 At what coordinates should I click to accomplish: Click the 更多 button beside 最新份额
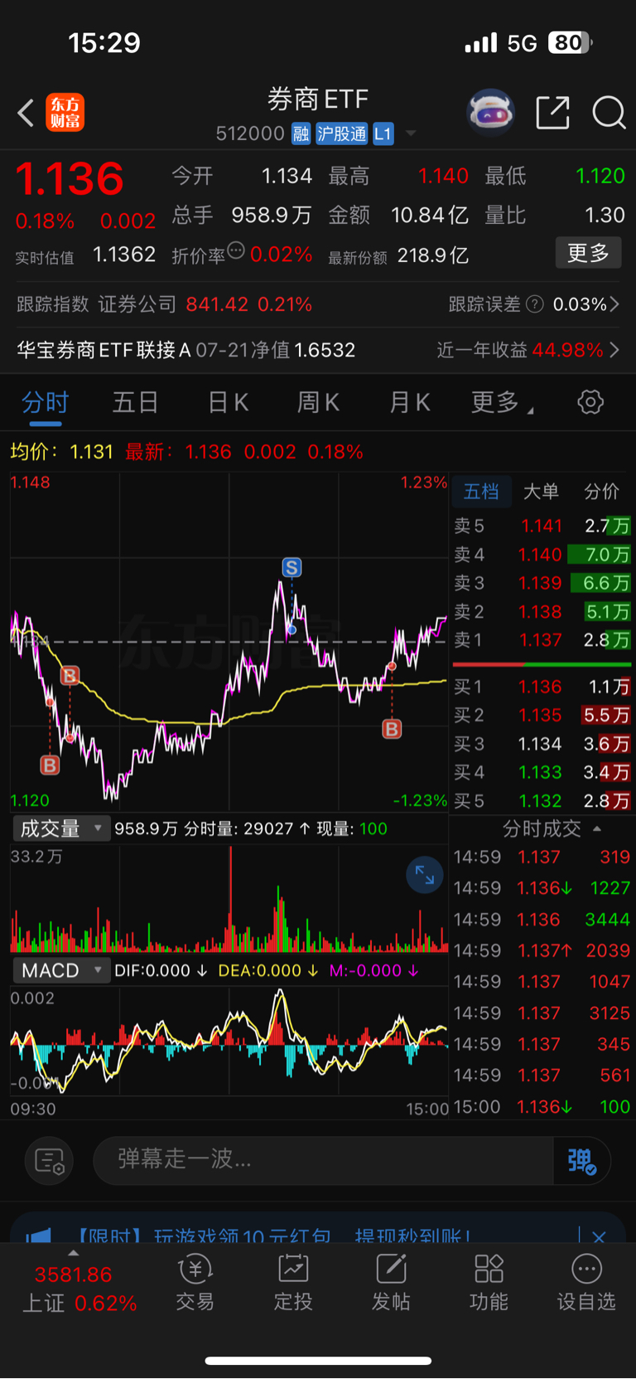[588, 253]
